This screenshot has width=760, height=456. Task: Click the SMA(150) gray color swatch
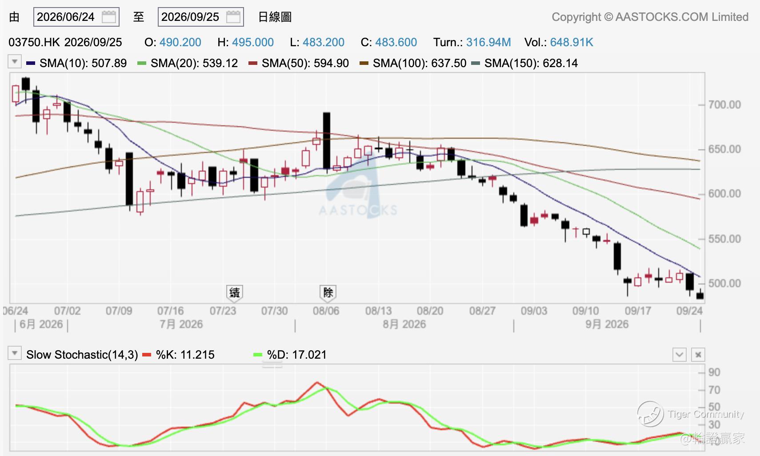476,63
